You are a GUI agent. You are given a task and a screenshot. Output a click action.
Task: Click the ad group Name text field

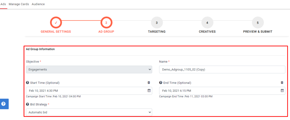pos(222,70)
